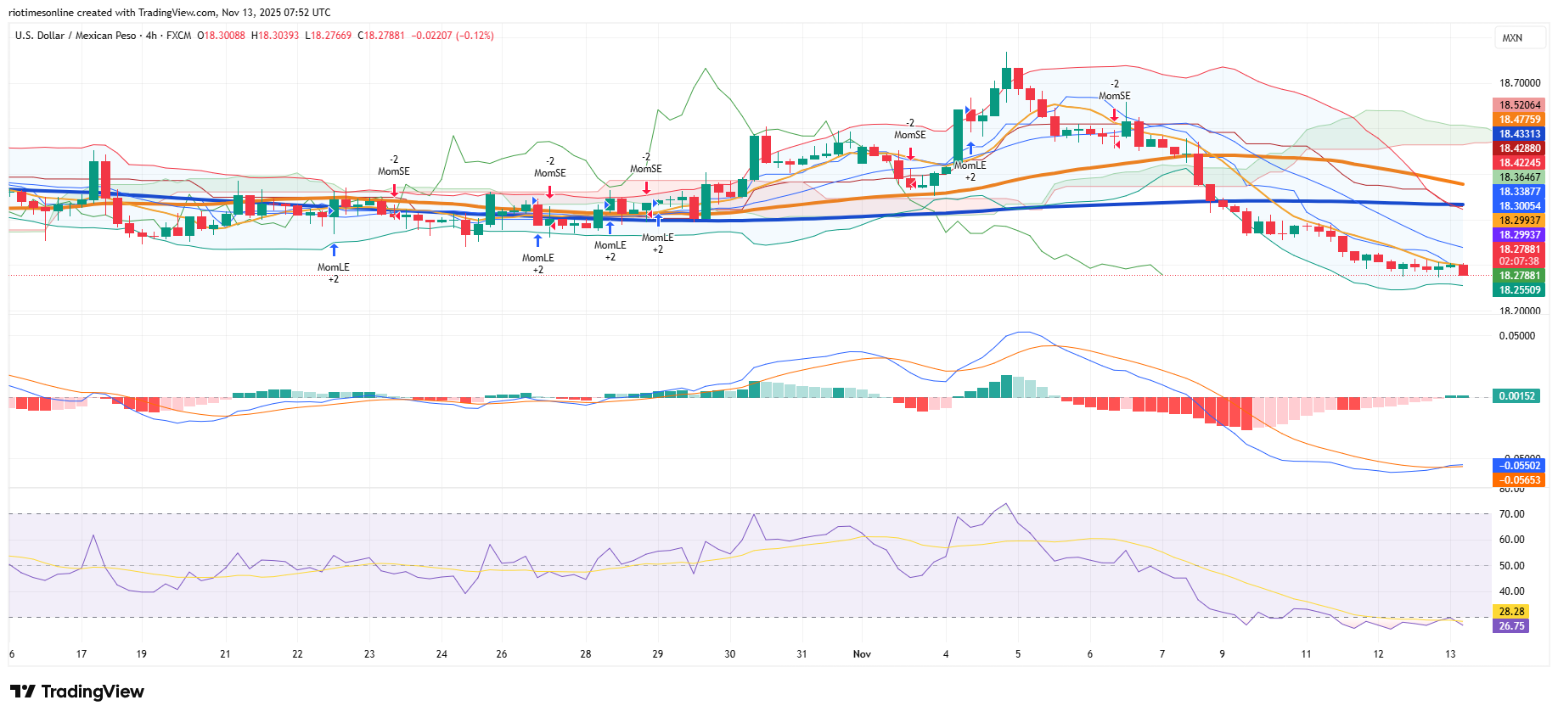The image size is (1558, 717).
Task: Click the RSI axis label 50.00
Action: coord(1512,566)
